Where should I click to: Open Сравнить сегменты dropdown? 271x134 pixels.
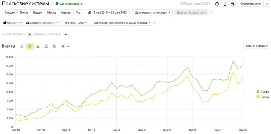click(x=42, y=23)
